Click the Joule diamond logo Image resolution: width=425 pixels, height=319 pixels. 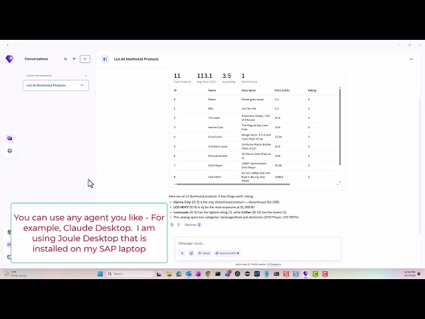(9, 59)
